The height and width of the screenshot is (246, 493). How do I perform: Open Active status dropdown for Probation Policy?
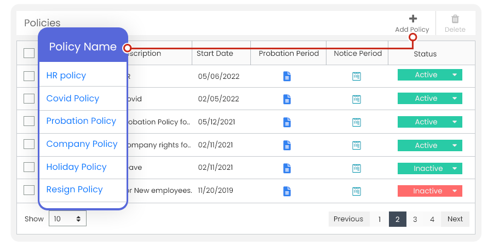pyautogui.click(x=430, y=122)
